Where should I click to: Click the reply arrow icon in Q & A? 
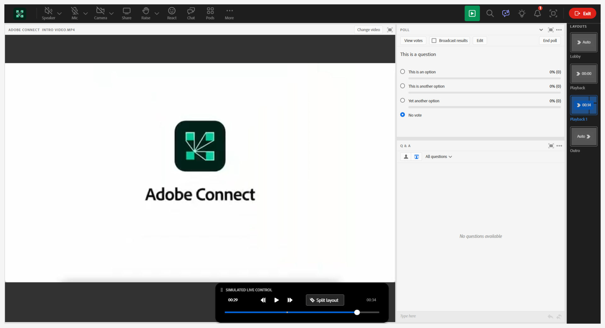pos(550,316)
